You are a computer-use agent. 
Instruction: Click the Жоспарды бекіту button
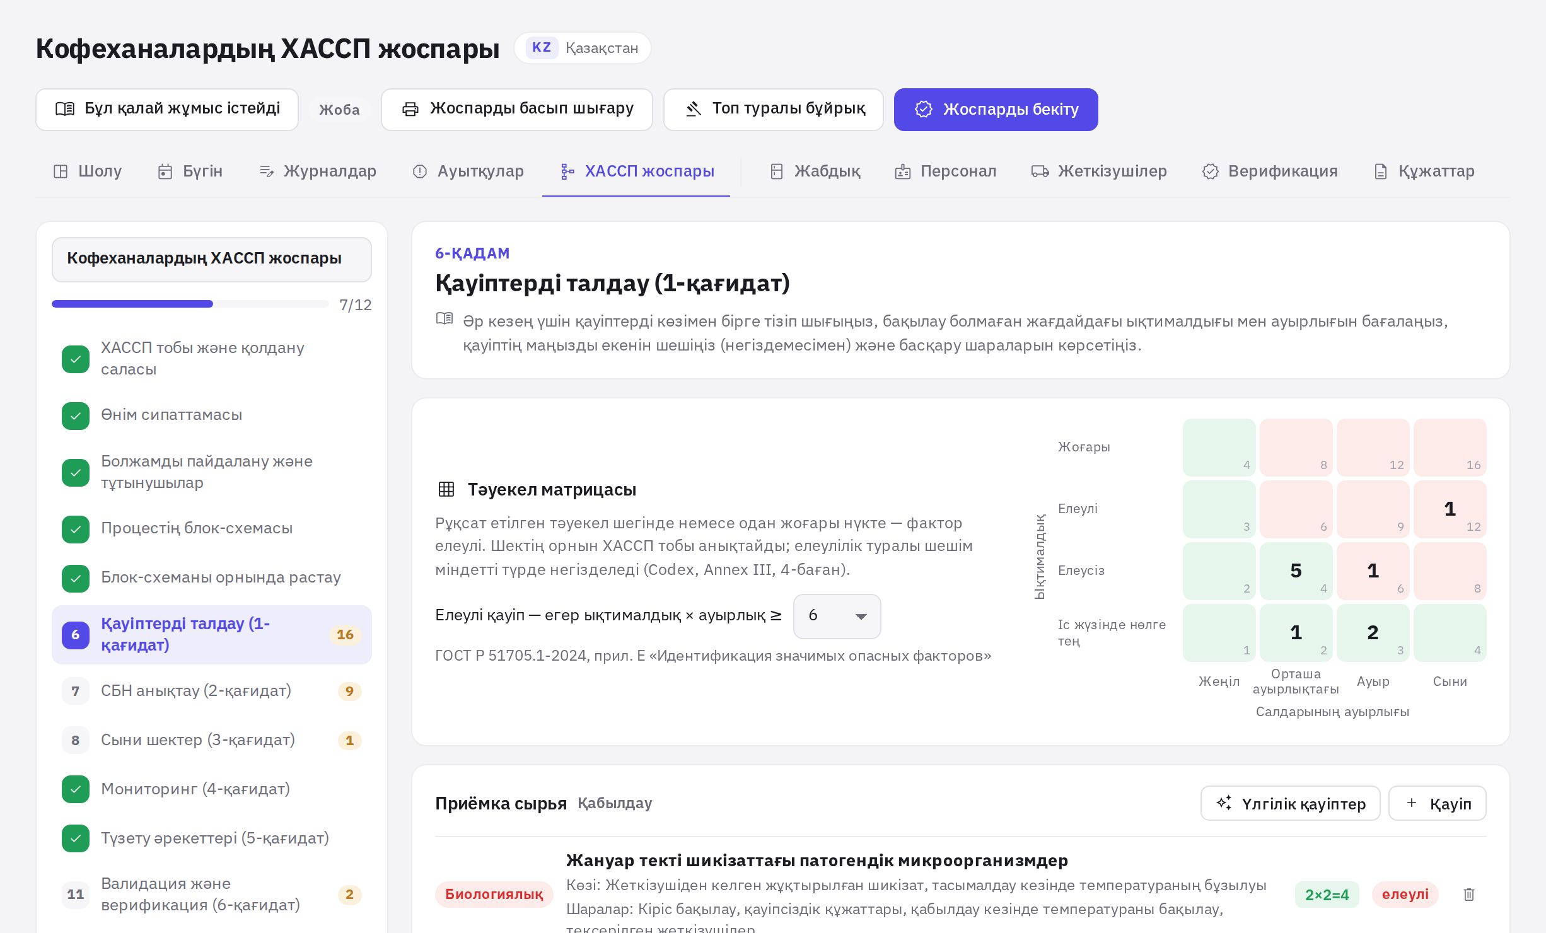point(996,110)
